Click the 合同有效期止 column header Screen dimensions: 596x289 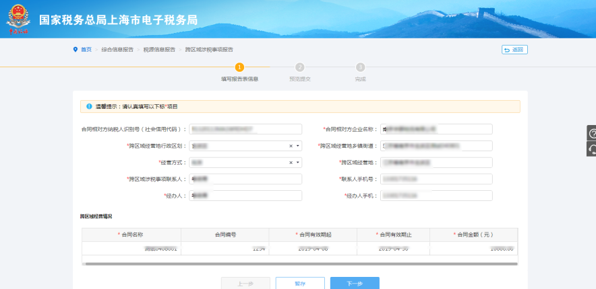tap(394, 235)
